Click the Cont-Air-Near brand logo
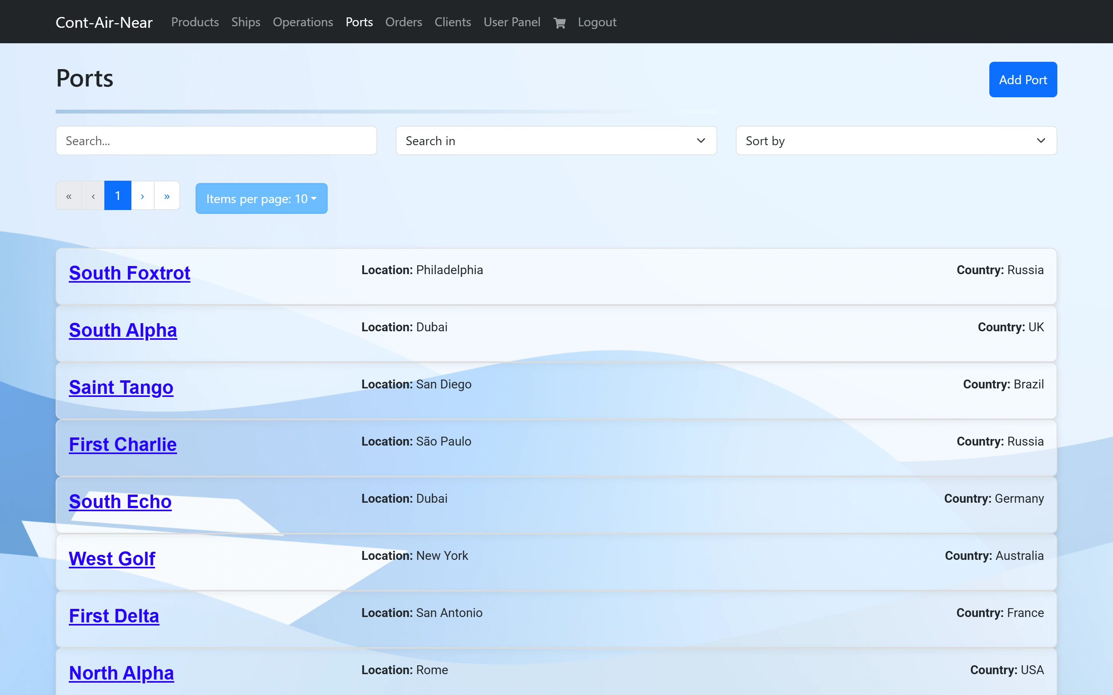The image size is (1113, 695). pos(104,22)
